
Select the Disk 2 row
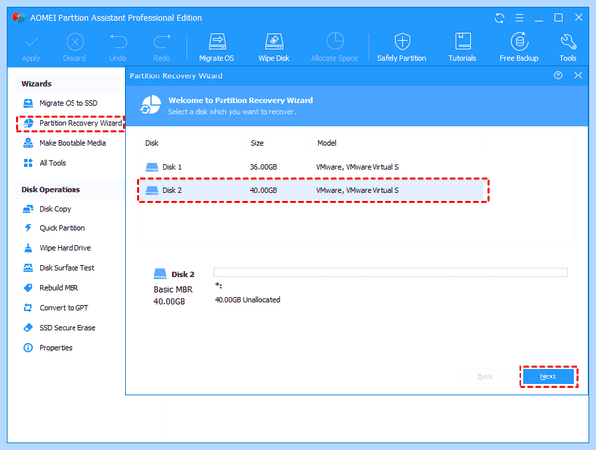pyautogui.click(x=313, y=190)
